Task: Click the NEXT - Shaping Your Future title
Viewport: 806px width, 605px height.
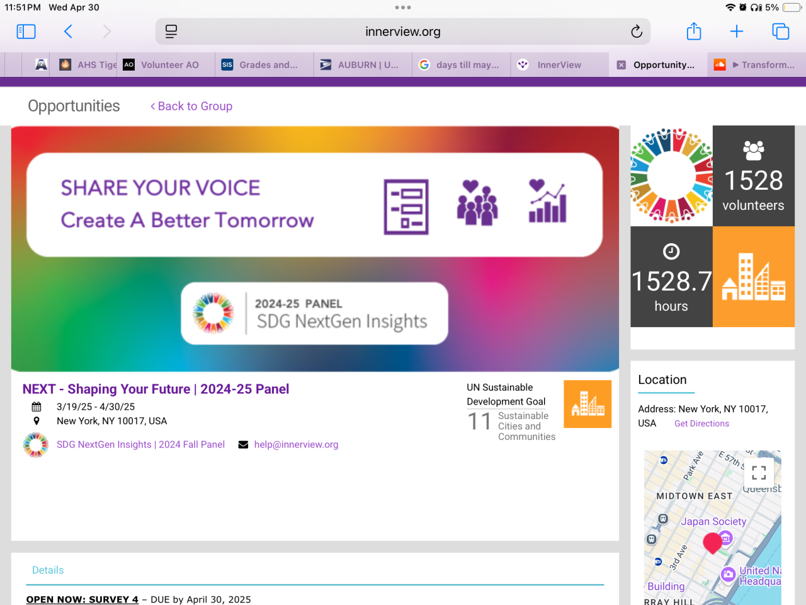Action: point(156,389)
